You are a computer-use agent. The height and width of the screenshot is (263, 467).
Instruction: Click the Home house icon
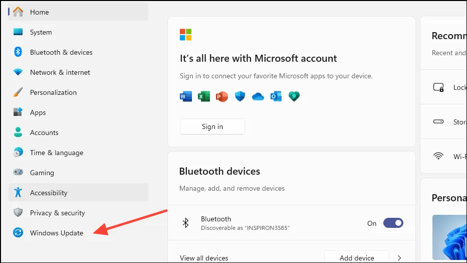click(x=18, y=12)
